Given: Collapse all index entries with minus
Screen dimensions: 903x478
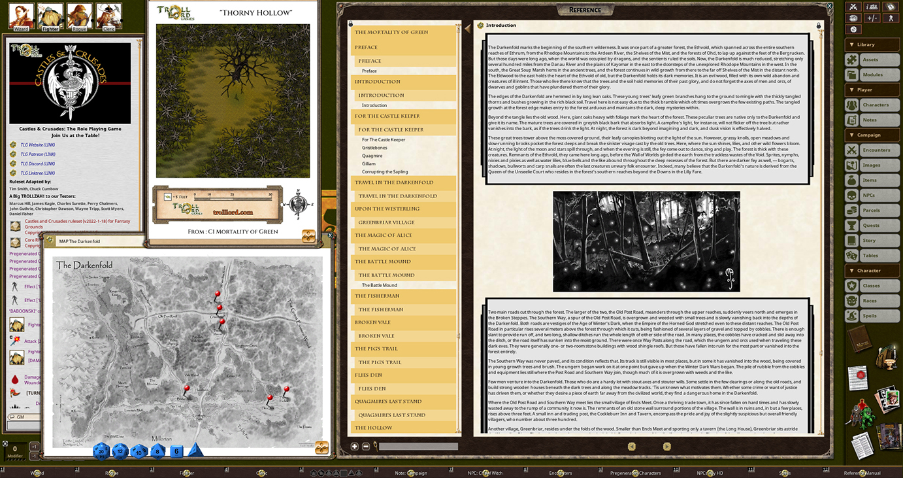Looking at the screenshot, I should pos(366,447).
